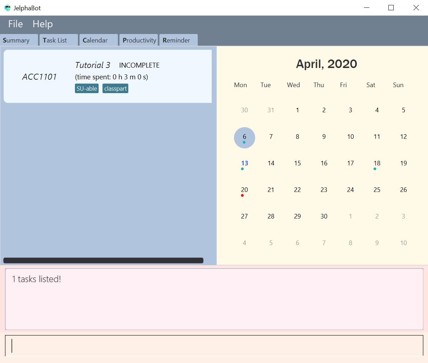Viewport: 428px width, 363px height.
Task: Select greyed March 31 on the calendar
Action: point(271,110)
